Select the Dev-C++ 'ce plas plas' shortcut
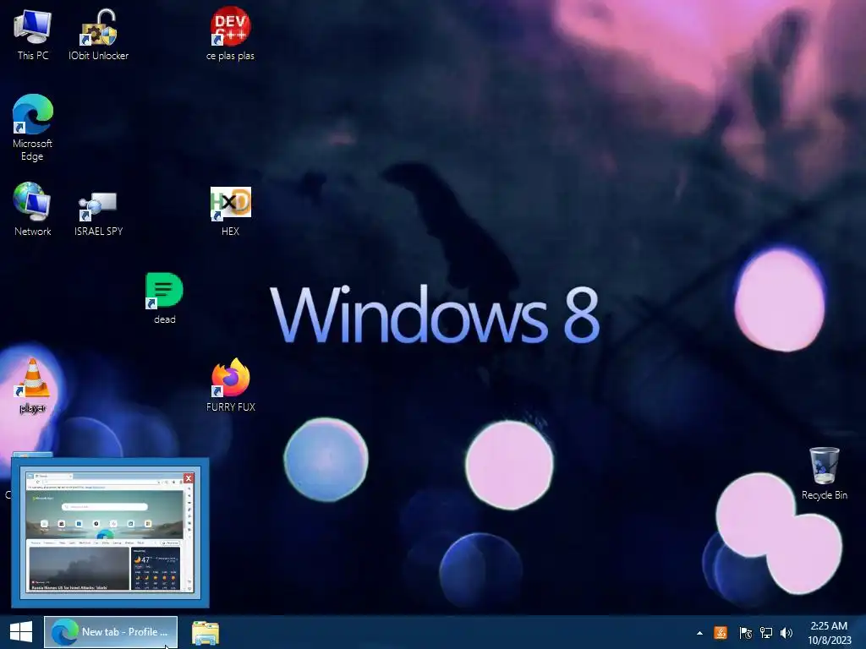This screenshot has height=649, width=866. pos(230,34)
